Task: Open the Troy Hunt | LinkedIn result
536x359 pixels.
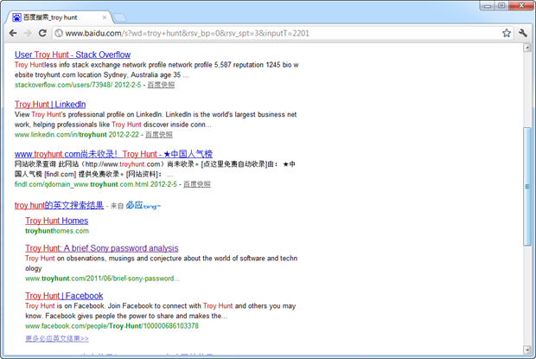Action: [x=50, y=105]
